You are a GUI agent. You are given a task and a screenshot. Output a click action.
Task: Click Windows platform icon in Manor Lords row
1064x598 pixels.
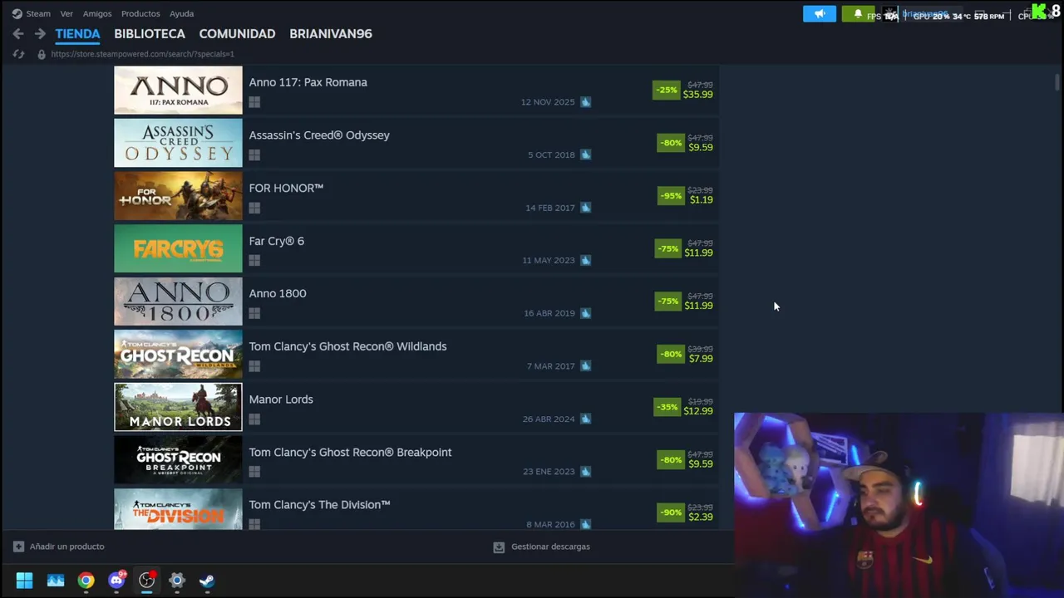[254, 419]
